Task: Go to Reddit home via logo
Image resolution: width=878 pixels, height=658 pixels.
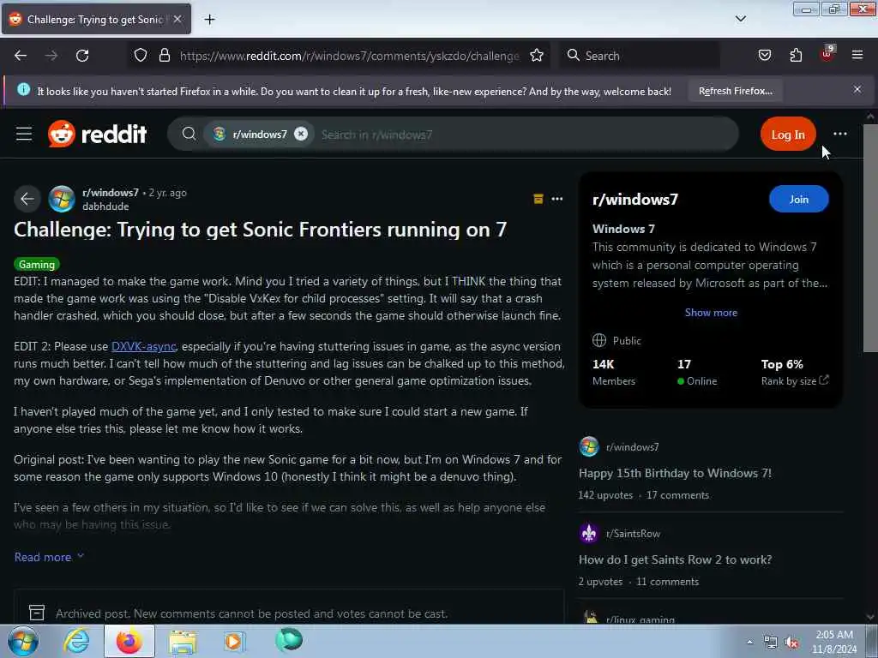Action: [98, 134]
